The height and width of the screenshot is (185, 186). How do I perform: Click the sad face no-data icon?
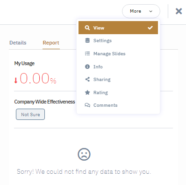point(84,154)
